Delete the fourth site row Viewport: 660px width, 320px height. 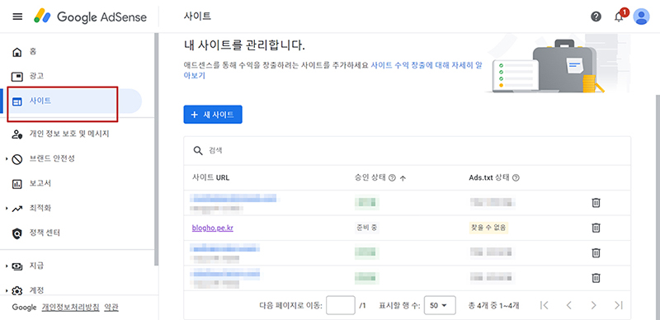coord(596,277)
